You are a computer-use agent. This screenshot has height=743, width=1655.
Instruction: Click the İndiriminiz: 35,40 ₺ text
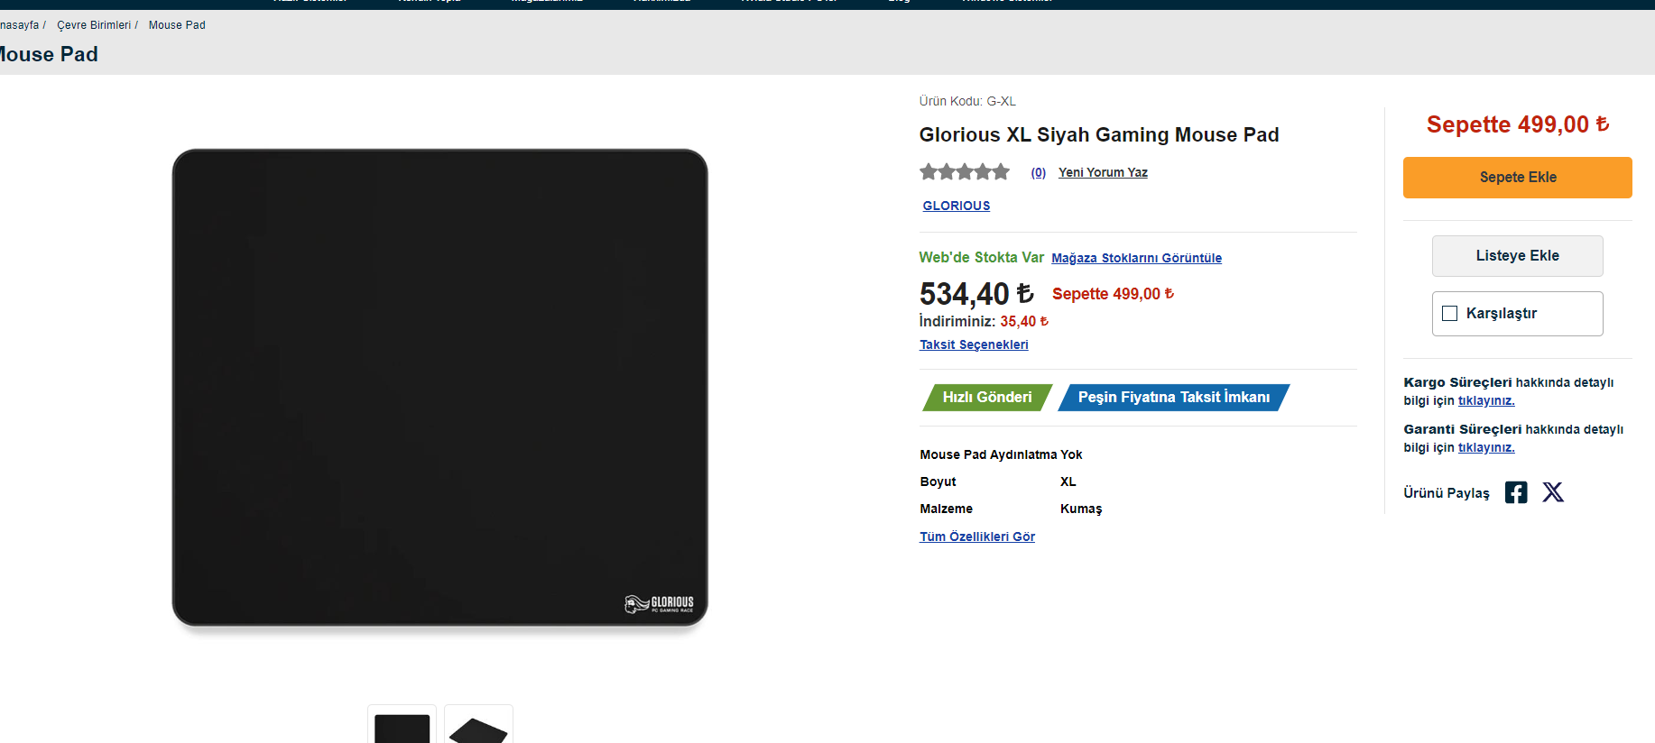pyautogui.click(x=984, y=322)
